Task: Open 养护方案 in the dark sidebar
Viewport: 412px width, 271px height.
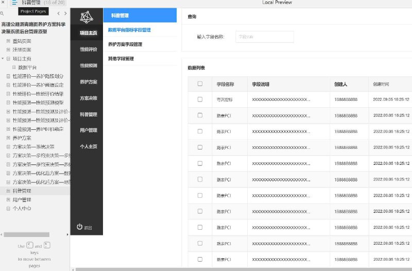Action: coord(89,82)
